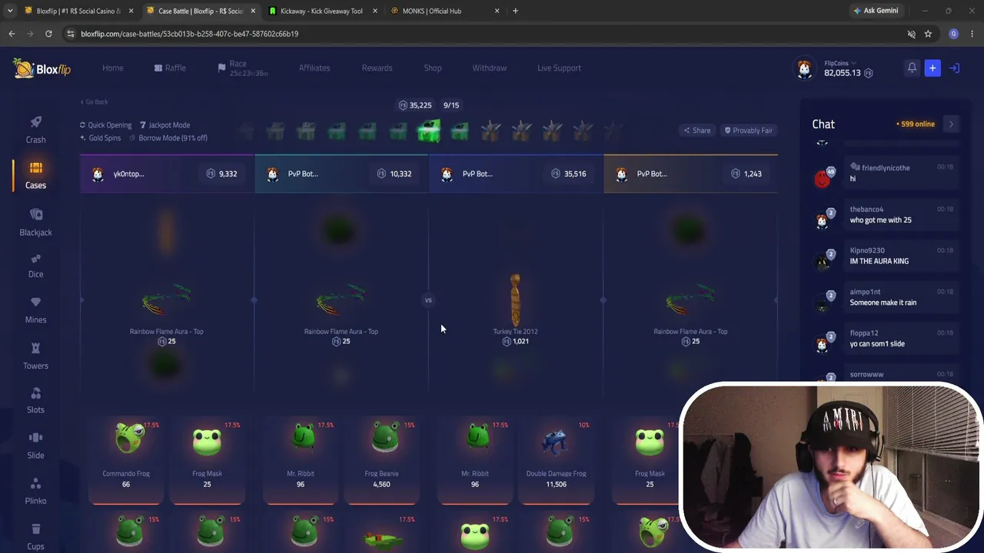Select the highlighted green case in carousel
The height and width of the screenshot is (553, 984).
click(429, 131)
